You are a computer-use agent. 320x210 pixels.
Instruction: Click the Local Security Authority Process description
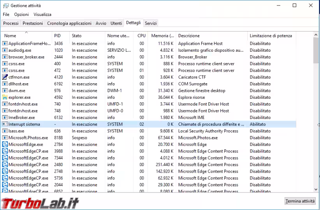[208, 131]
